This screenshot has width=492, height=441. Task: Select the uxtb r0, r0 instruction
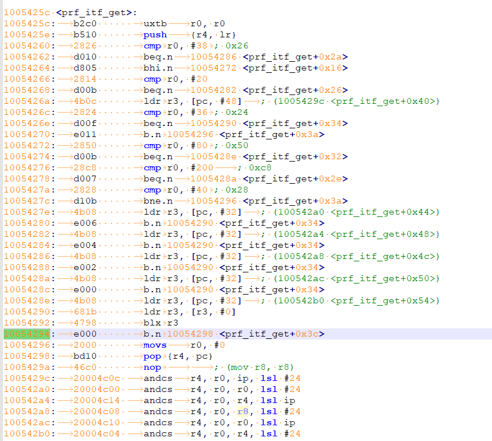coord(184,23)
